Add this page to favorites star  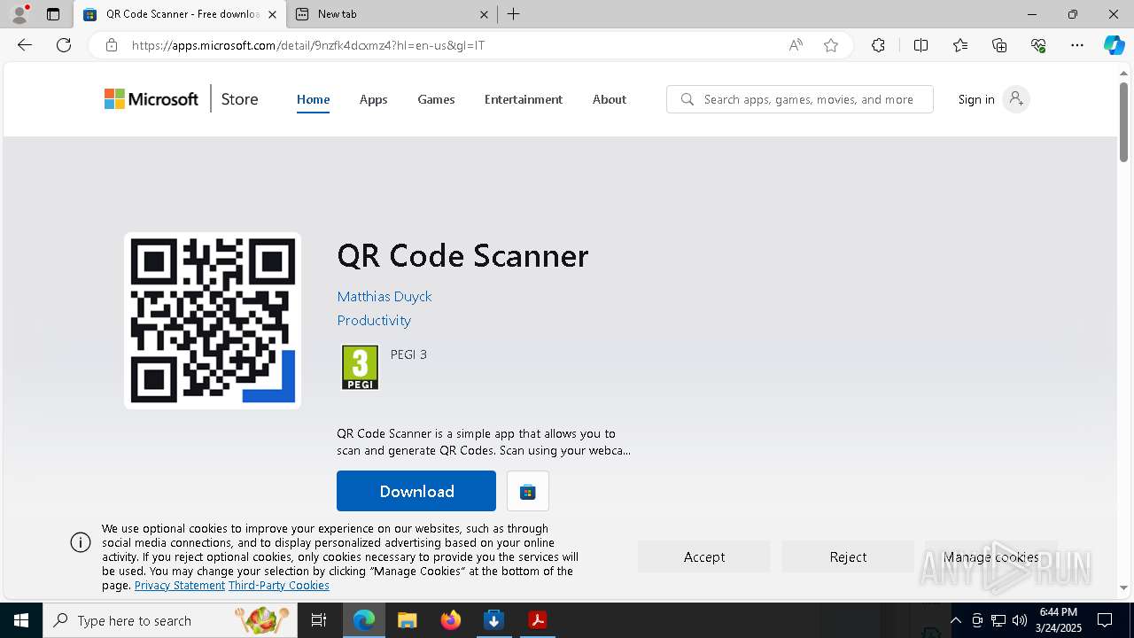tap(831, 45)
